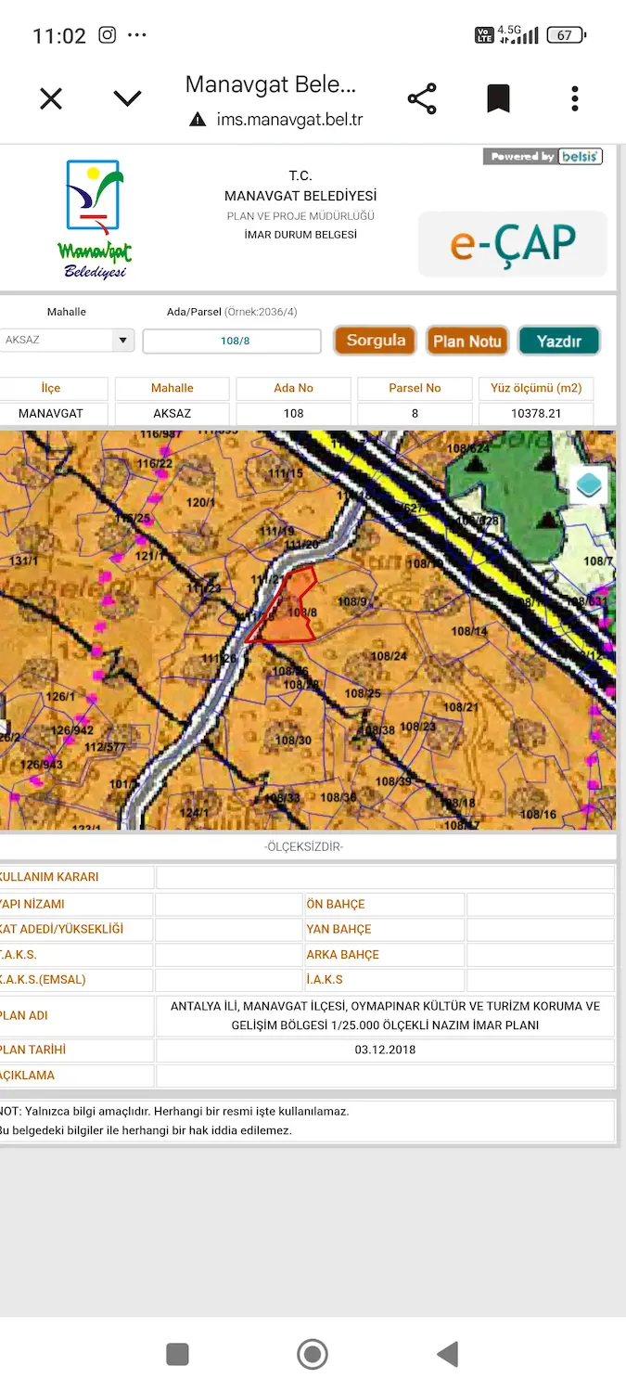The height and width of the screenshot is (1392, 626).
Task: Open the Plan Notu button
Action: (467, 341)
